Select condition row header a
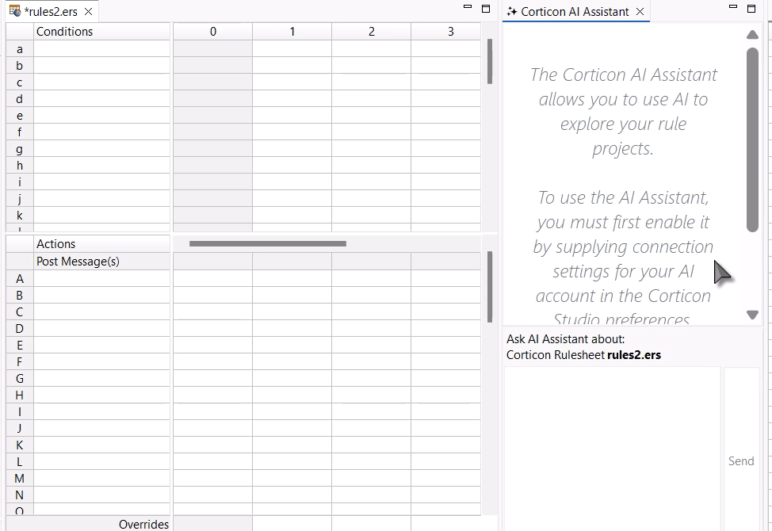 [19, 49]
